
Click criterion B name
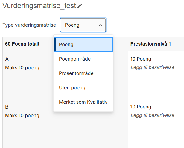coord(7,107)
